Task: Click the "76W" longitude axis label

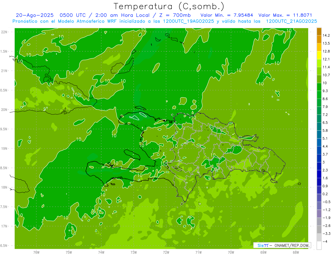Action: tap(36, 252)
